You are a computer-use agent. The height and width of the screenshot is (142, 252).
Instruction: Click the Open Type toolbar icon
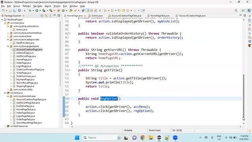click(71, 11)
